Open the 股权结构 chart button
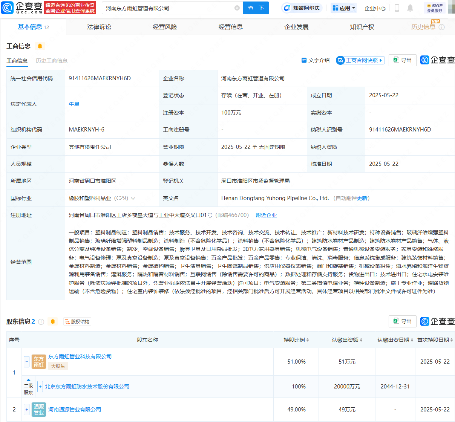This screenshot has width=455, height=422. (77, 321)
